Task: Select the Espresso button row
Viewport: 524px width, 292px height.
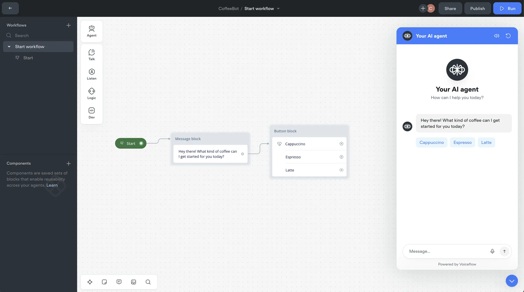Action: coord(309,157)
